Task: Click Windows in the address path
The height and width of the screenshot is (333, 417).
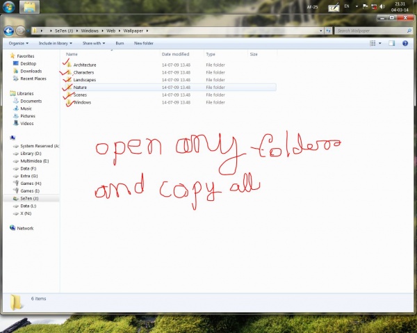Action: tap(90, 31)
